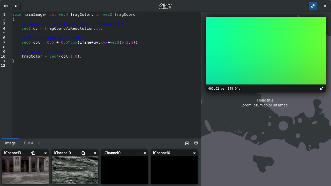Toggle the gears settings button in header
Viewport: 331px width, 186px height.
[313, 6]
